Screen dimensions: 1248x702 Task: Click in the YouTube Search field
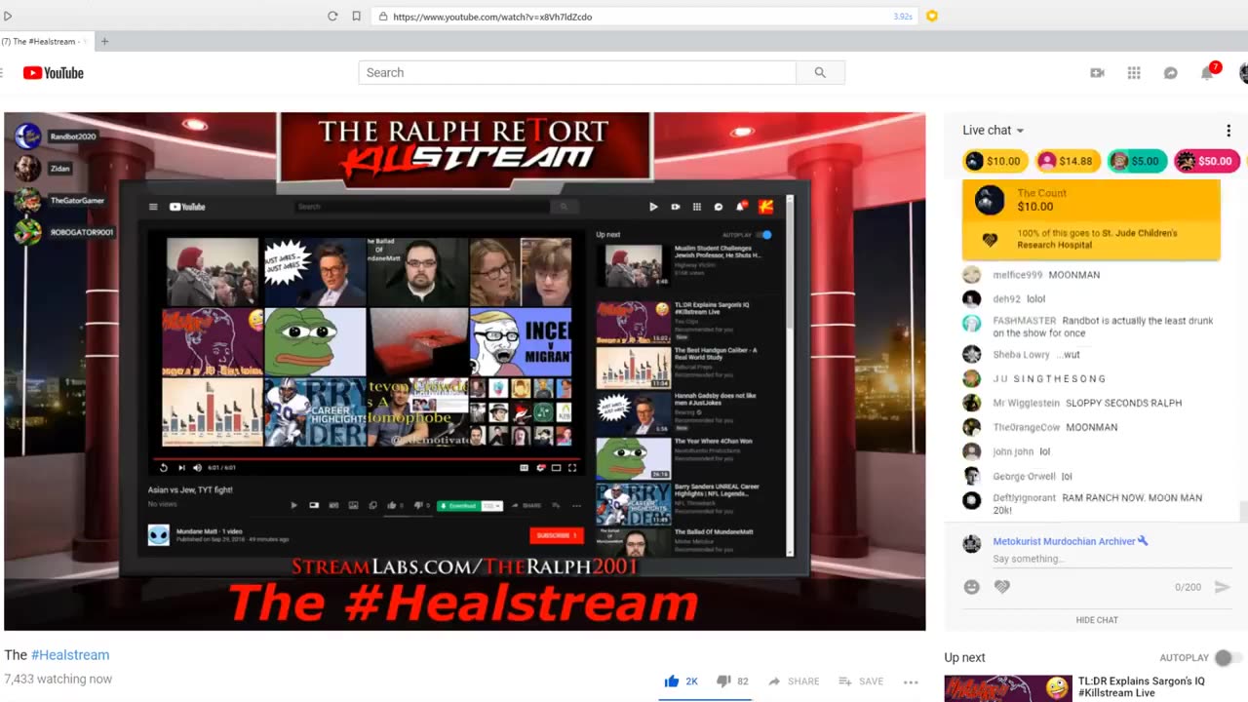pos(577,72)
